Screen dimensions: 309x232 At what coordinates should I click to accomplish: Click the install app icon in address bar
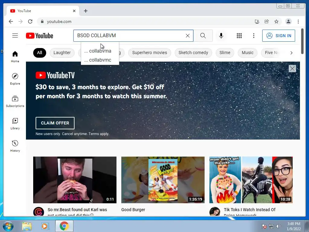pyautogui.click(x=257, y=21)
